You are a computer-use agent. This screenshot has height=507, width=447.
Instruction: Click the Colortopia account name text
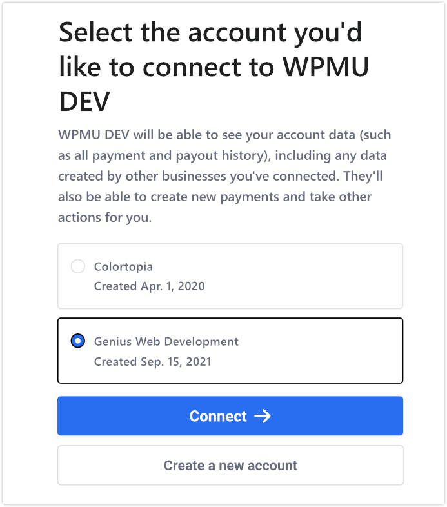[x=123, y=266]
